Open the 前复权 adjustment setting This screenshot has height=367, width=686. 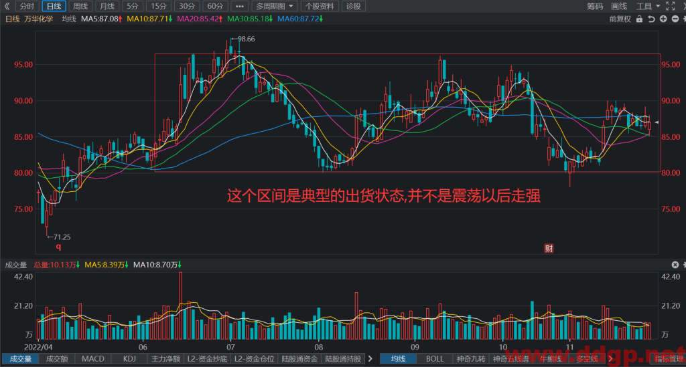coord(620,19)
